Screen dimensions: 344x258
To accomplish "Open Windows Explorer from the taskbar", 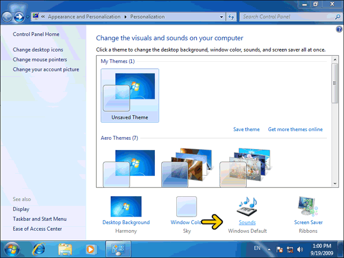I will [65, 249].
